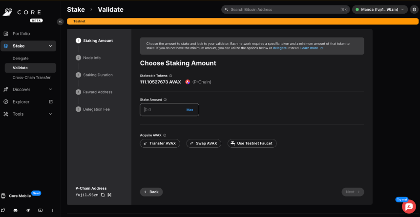Click the Core owl logo
Viewport: 420px width, 217px height.
click(x=8, y=12)
